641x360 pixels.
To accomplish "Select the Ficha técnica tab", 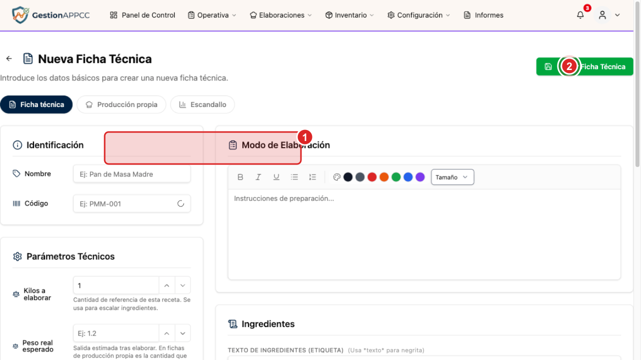I will click(x=37, y=104).
